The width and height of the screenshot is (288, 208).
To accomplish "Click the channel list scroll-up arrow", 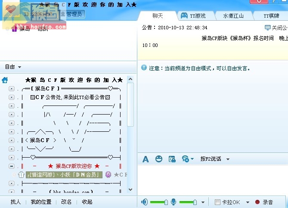I will pyautogui.click(x=130, y=79).
